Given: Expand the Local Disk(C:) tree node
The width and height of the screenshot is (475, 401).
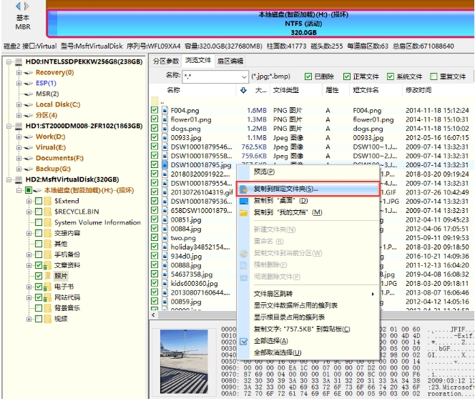Looking at the screenshot, I should click(19, 104).
